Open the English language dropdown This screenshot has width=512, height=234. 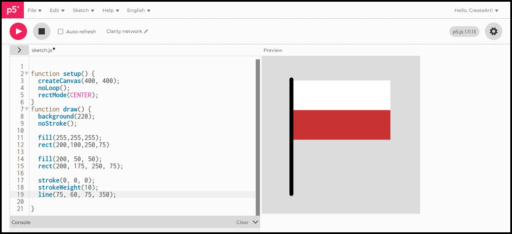pyautogui.click(x=139, y=10)
